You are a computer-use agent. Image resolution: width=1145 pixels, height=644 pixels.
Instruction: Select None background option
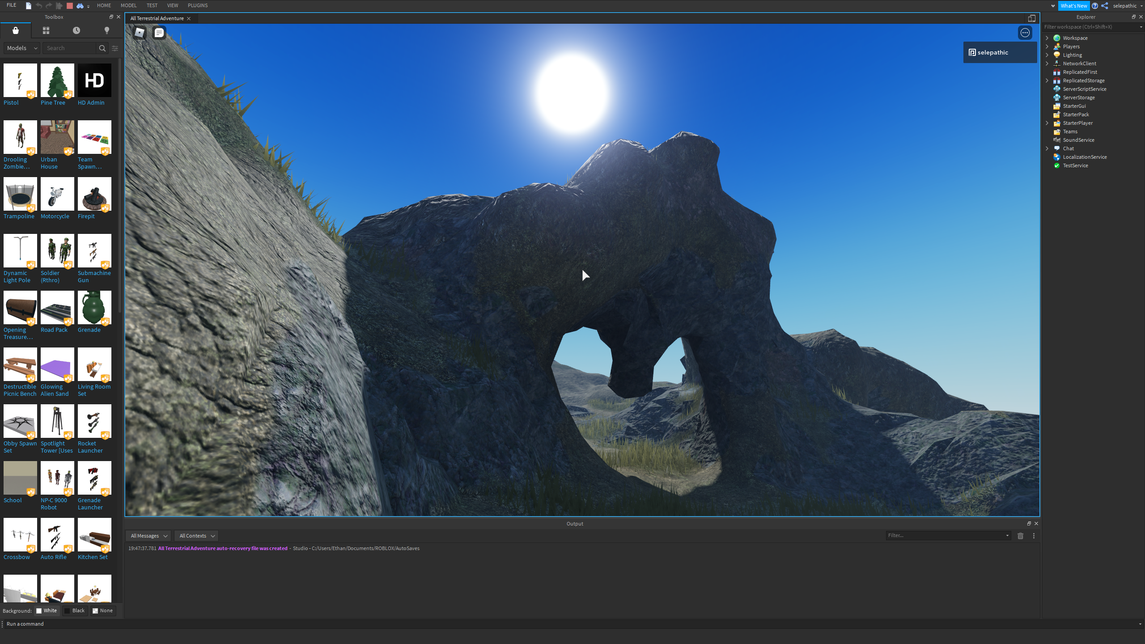point(103,610)
